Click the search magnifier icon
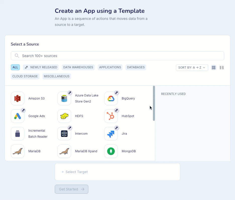The width and height of the screenshot is (235, 200). pyautogui.click(x=17, y=56)
